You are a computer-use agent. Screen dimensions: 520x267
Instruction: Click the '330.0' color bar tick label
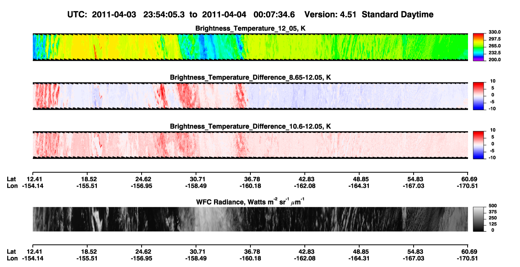pos(494,32)
